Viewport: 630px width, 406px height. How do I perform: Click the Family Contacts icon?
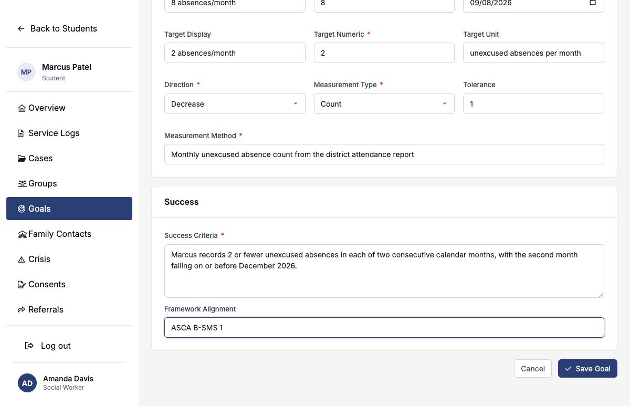[x=22, y=234]
